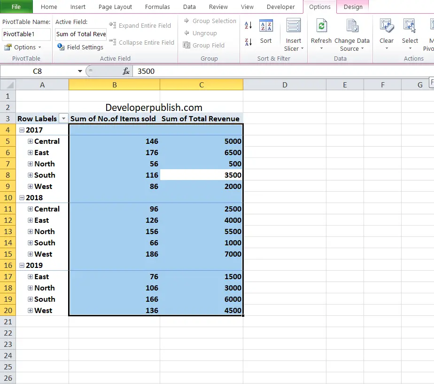This screenshot has height=384, width=434.
Task: Click the Sort Z to A icon
Action: [248, 42]
